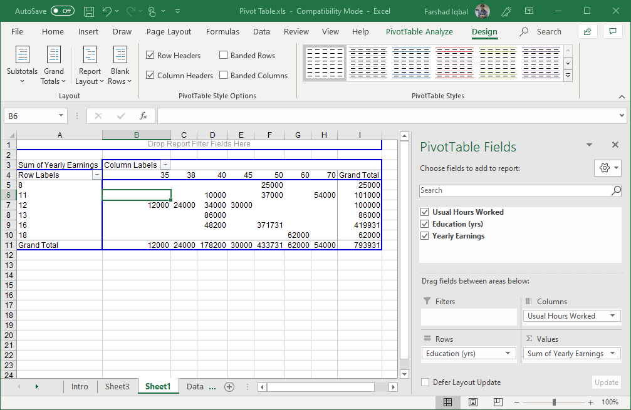Switch to the Intro sheet tab
This screenshot has height=410, width=631.
tap(80, 387)
